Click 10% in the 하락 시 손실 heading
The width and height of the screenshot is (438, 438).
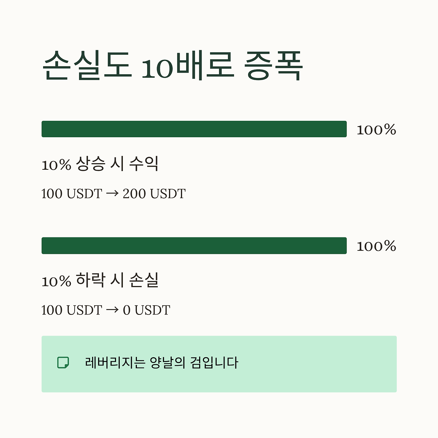point(56,281)
